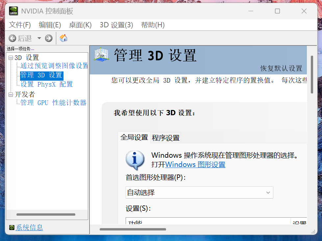322x241 pixels.
Task: Click the NVIDIA logo icon in title bar
Action: click(x=13, y=11)
